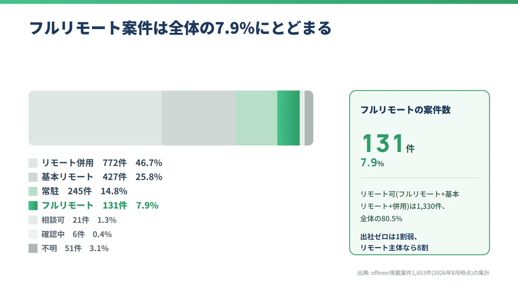The height and width of the screenshot is (291, 518).
Task: Click the リモート併用 legend color swatch
Action: [x=33, y=163]
